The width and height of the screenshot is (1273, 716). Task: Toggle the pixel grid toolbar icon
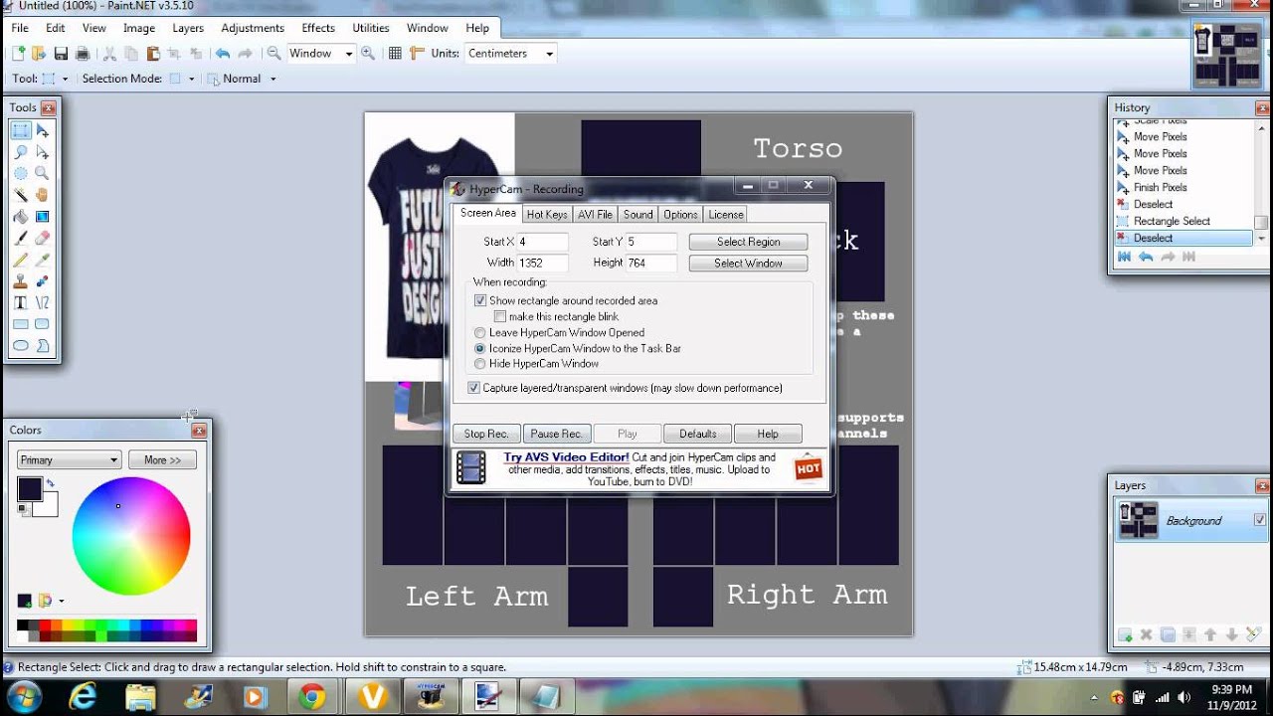[x=395, y=54]
